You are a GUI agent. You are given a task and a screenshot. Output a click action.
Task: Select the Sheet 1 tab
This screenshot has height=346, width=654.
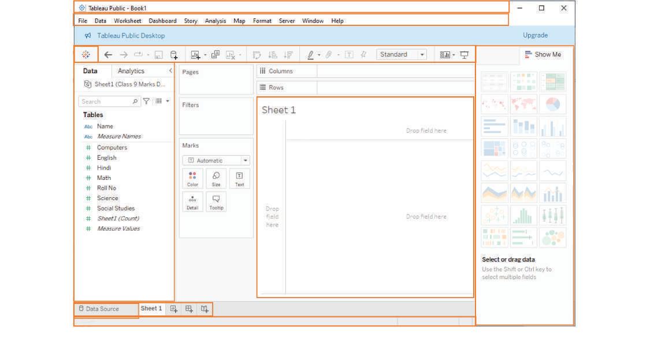[151, 309]
